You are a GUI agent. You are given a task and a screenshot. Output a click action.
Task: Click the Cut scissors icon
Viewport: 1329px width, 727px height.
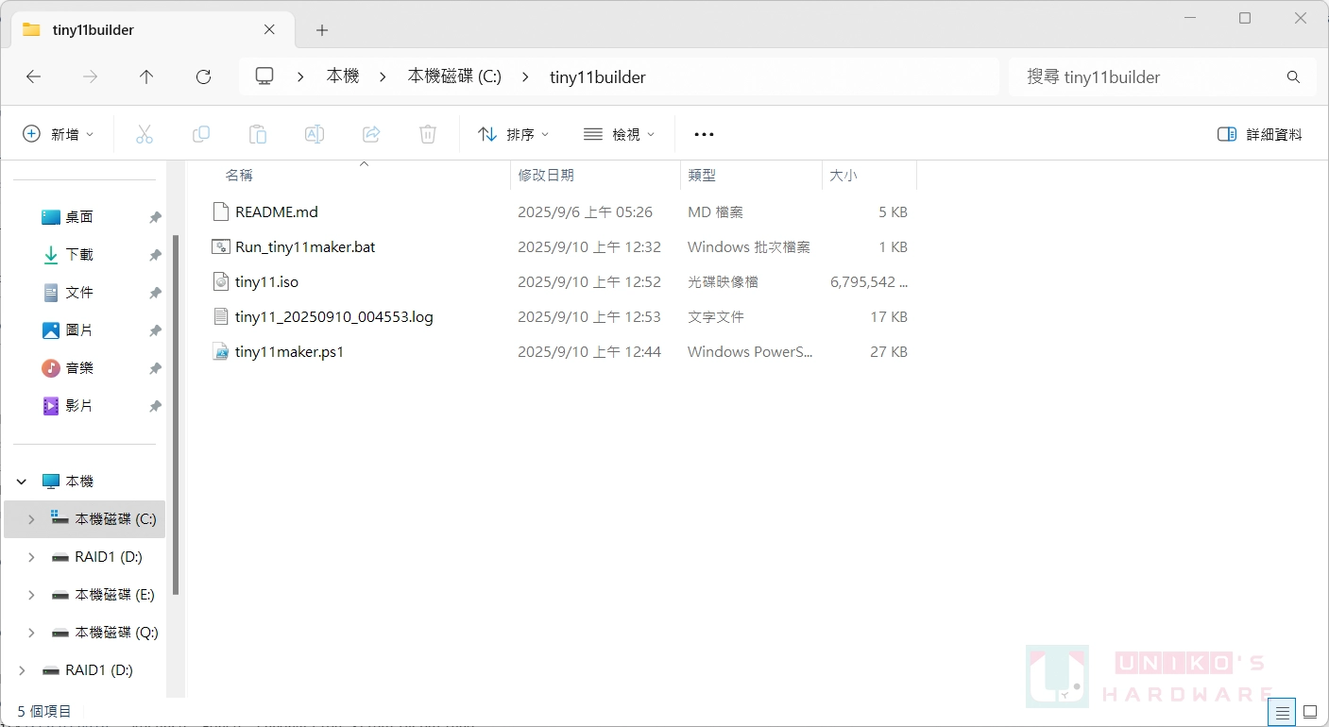point(145,134)
